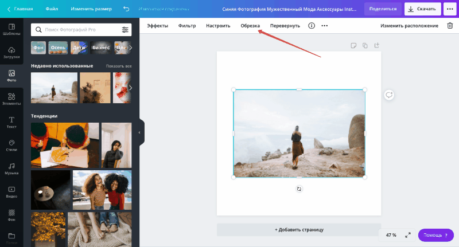
Task: Open the Файл menu
Action: click(52, 9)
